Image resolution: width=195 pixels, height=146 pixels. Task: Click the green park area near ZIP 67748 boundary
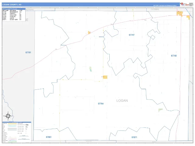tap(160, 110)
